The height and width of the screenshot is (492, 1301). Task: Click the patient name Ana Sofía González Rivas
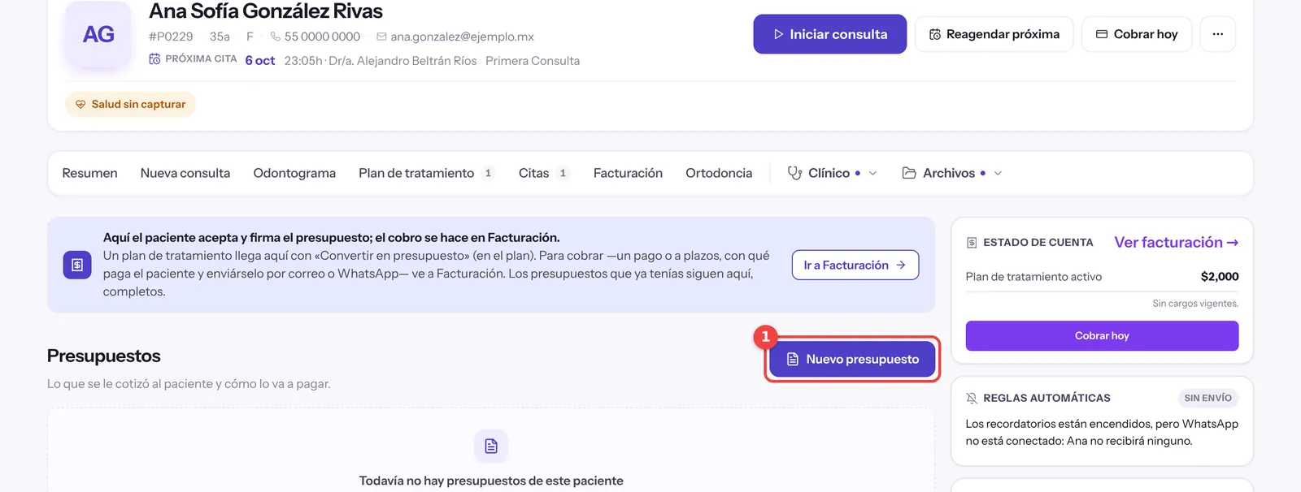tap(266, 11)
